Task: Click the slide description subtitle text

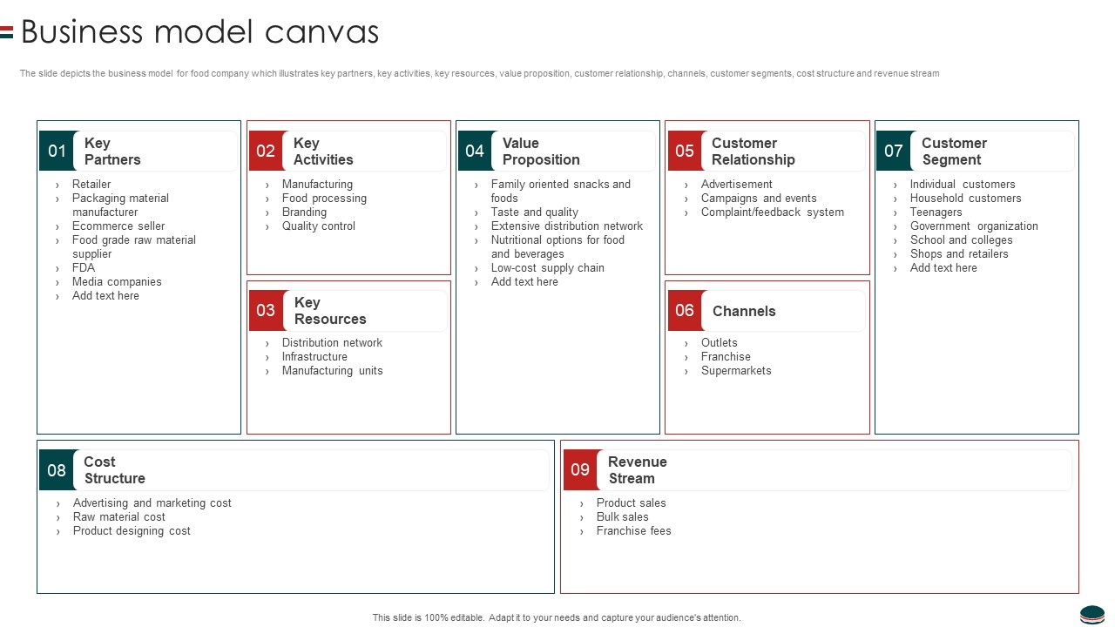Action: (479, 74)
